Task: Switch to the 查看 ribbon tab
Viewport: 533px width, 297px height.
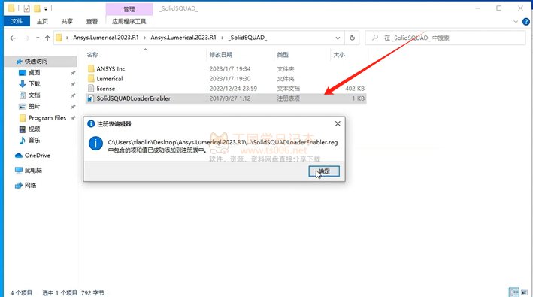Action: point(92,21)
